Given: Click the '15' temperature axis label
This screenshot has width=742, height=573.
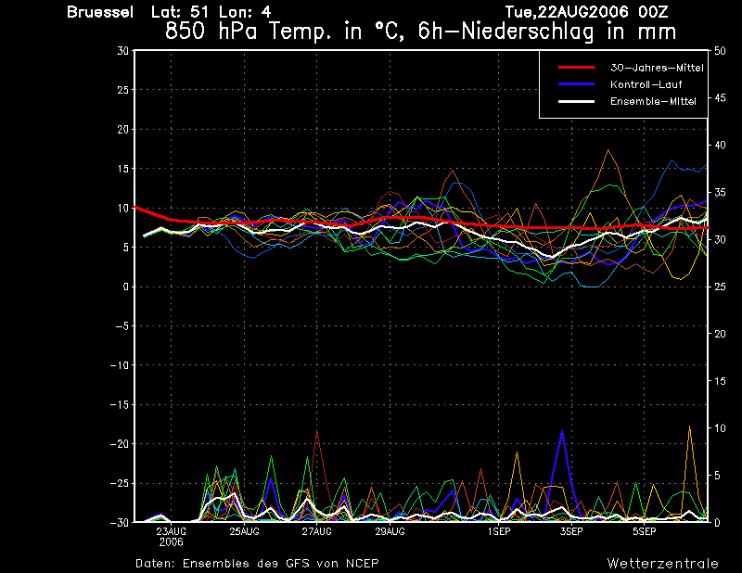Looking at the screenshot, I should [x=123, y=169].
